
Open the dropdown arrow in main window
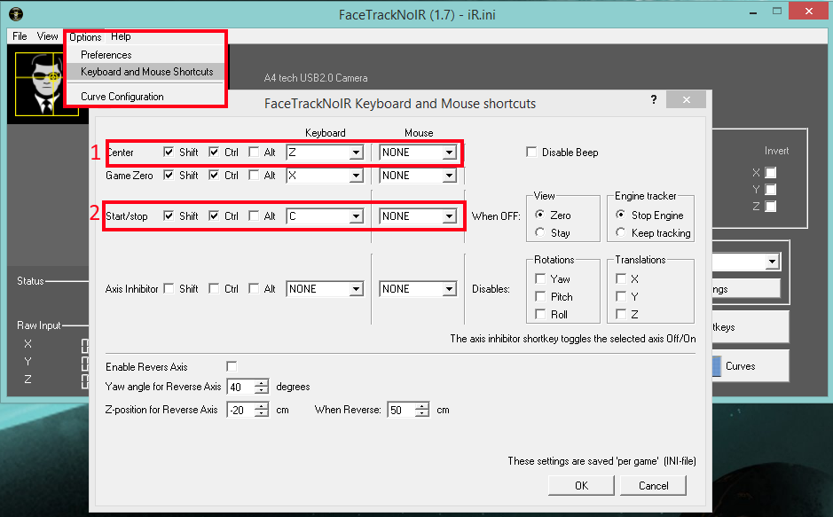point(772,261)
